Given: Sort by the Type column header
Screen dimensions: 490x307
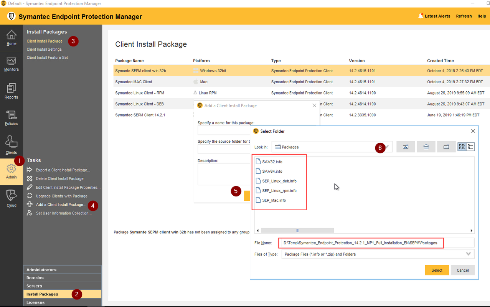Looking at the screenshot, I should 276,61.
